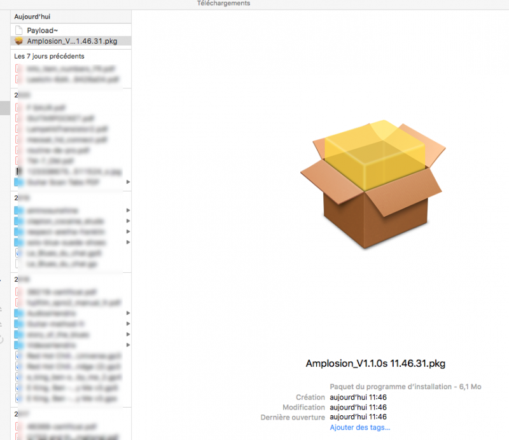Expand the clapton_cocaine_etude folder arrow
Viewport: 509px width, 440px height.
[128, 221]
